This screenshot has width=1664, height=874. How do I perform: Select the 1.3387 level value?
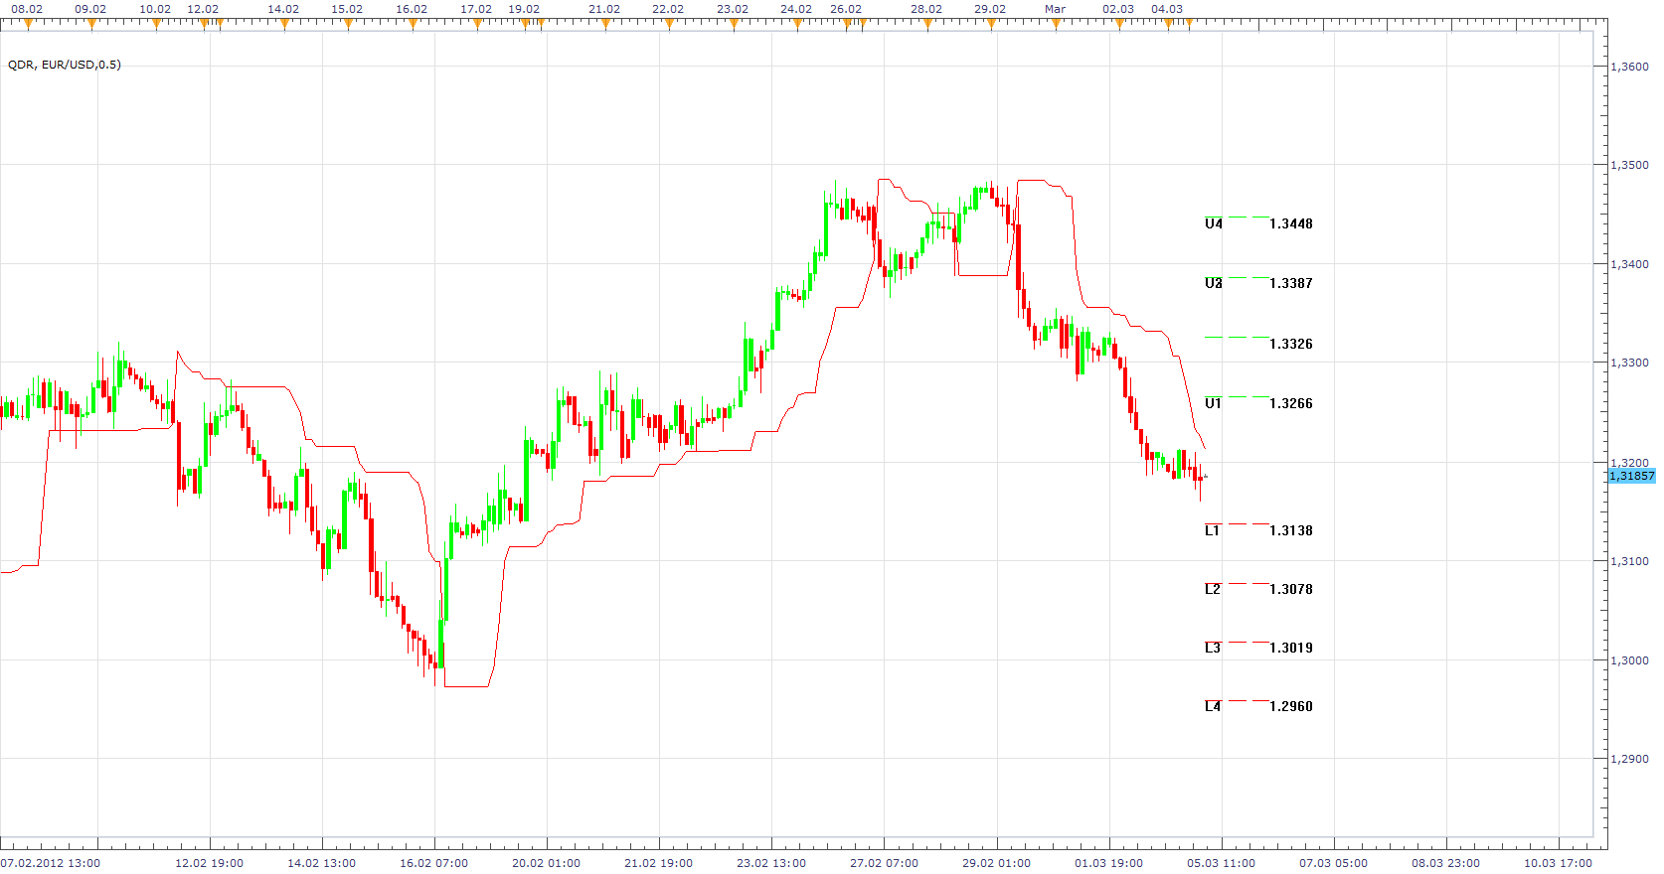(1291, 284)
